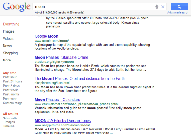Select the All results filter

(x=11, y=114)
